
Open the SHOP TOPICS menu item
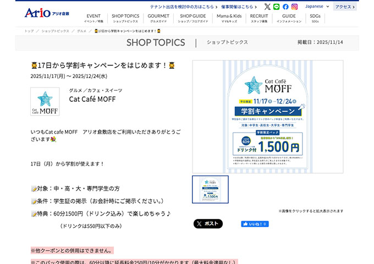click(x=125, y=18)
